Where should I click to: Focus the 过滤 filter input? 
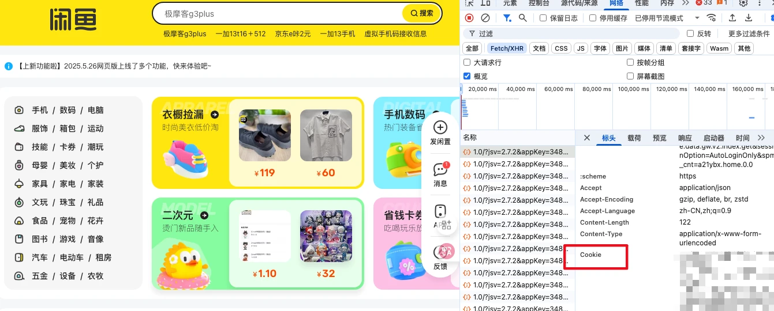coord(571,34)
